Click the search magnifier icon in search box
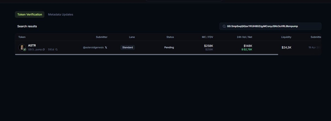The image size is (331, 121). pos(224,26)
